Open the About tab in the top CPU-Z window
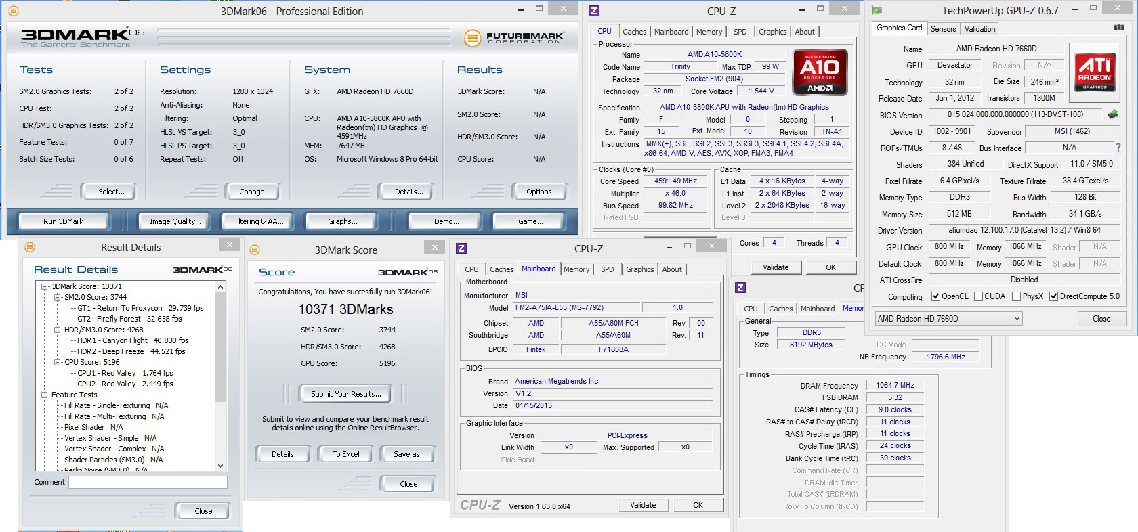The image size is (1138, 532). [x=805, y=32]
